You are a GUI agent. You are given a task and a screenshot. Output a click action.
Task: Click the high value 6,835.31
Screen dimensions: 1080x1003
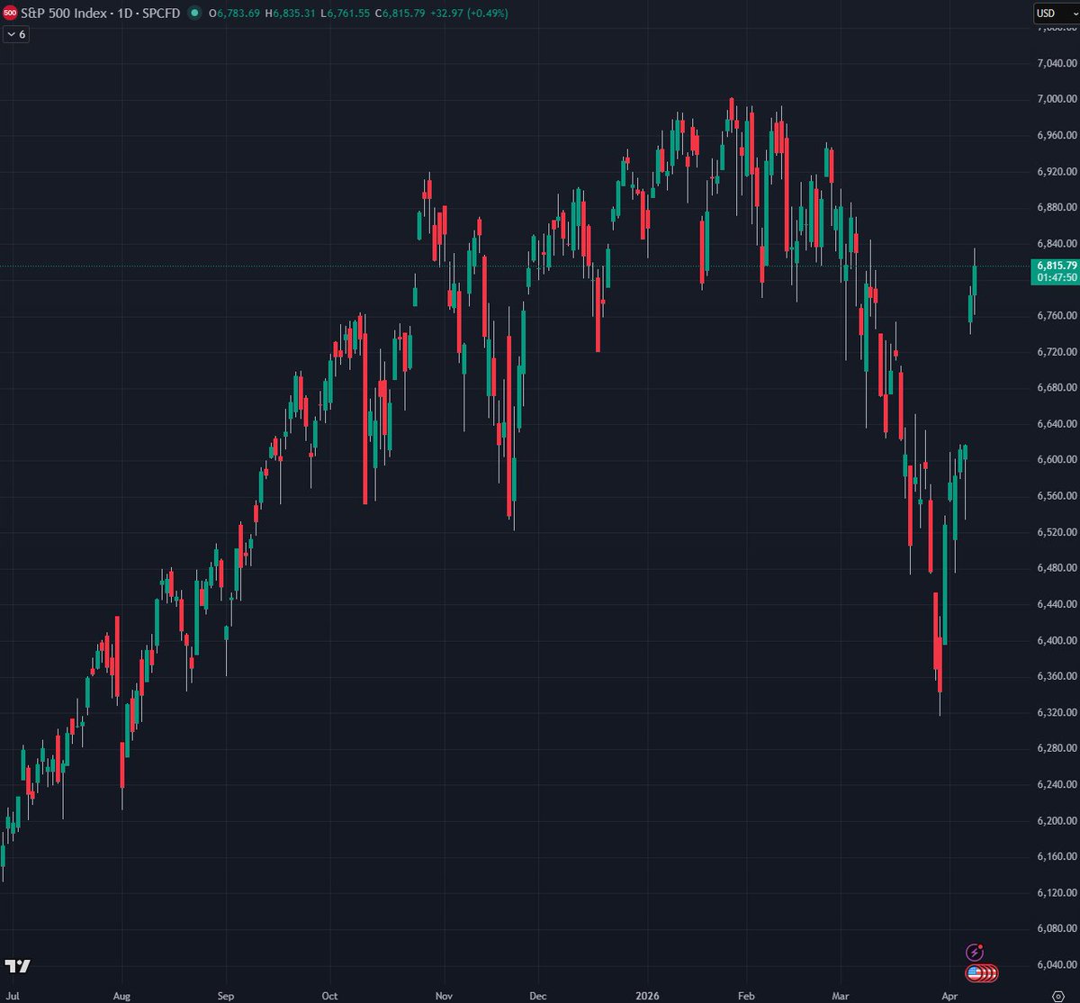292,14
